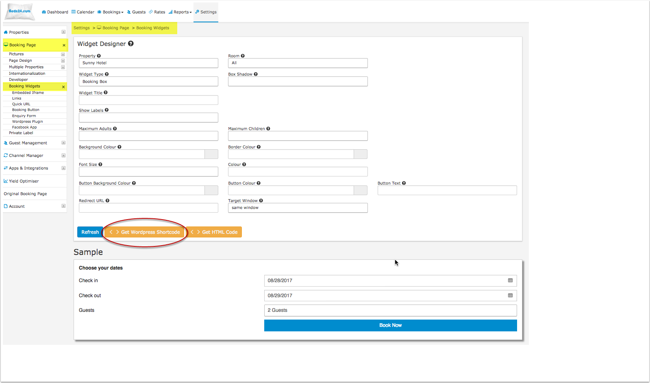Open help icon next to Widget Designer
Image resolution: width=650 pixels, height=383 pixels.
131,44
